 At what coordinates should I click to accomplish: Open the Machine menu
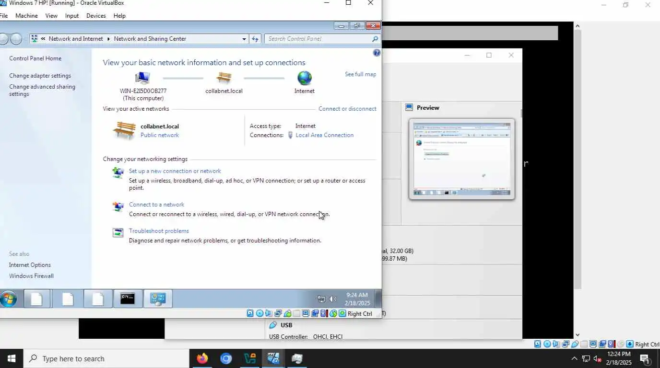coord(26,16)
